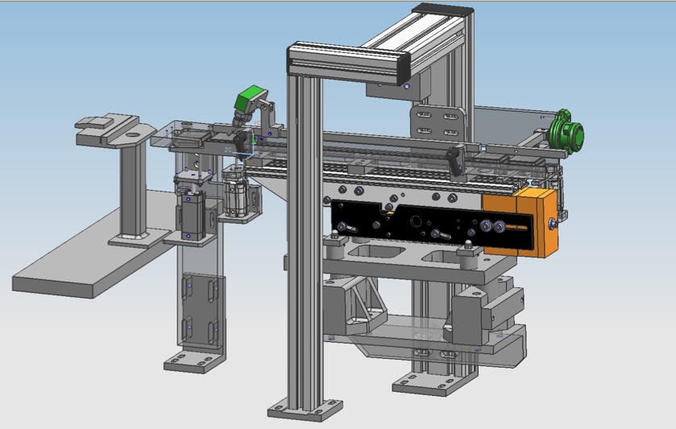Select the horizontal aluminum beam with black end caps
Image resolution: width=676 pixels, height=429 pixels.
click(349, 62)
